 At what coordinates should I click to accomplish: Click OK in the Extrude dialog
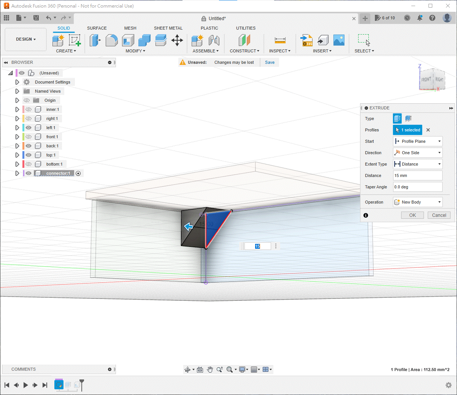[x=412, y=215]
